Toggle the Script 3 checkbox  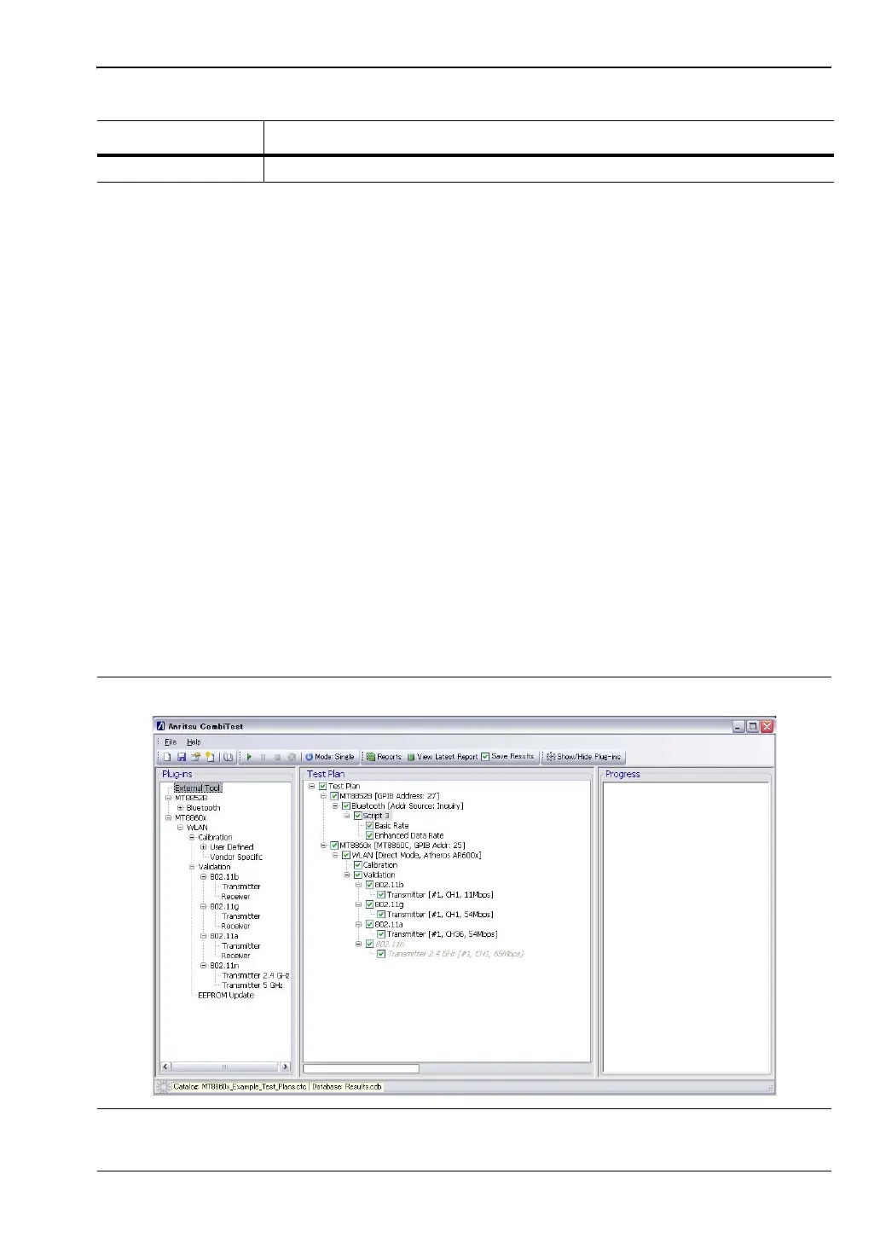(x=357, y=816)
